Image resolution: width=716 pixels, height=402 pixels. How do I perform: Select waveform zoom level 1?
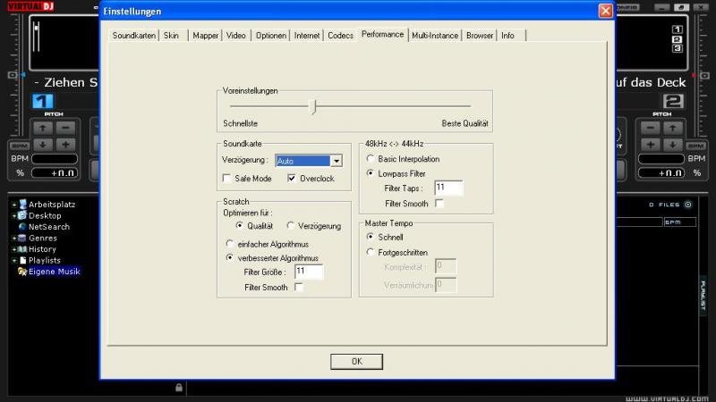point(678,29)
